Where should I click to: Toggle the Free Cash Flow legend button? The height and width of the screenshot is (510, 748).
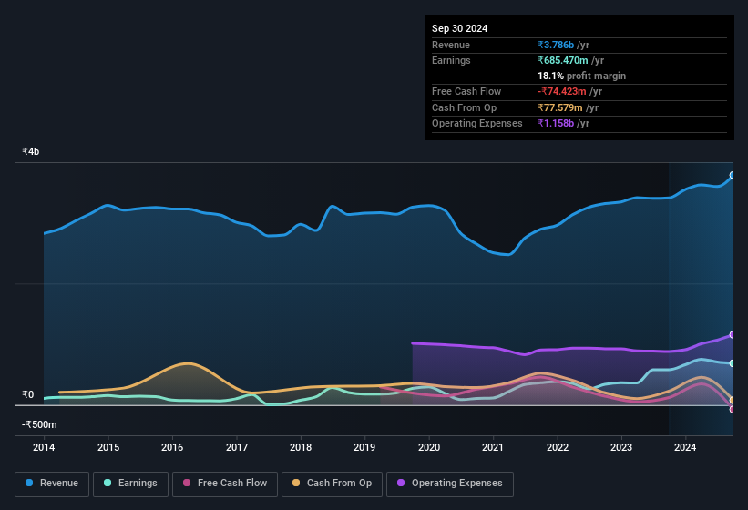225,484
